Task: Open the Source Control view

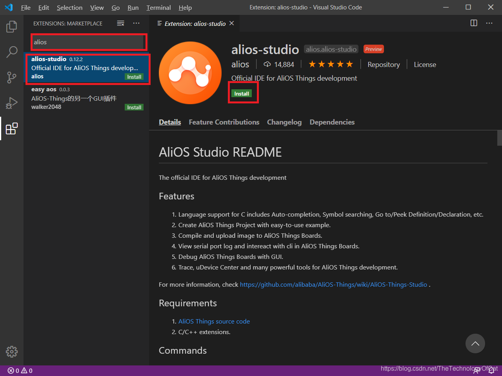Action: point(12,77)
